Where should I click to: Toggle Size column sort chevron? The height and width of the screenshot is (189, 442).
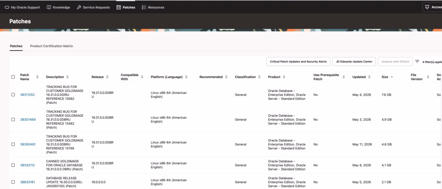[391, 77]
